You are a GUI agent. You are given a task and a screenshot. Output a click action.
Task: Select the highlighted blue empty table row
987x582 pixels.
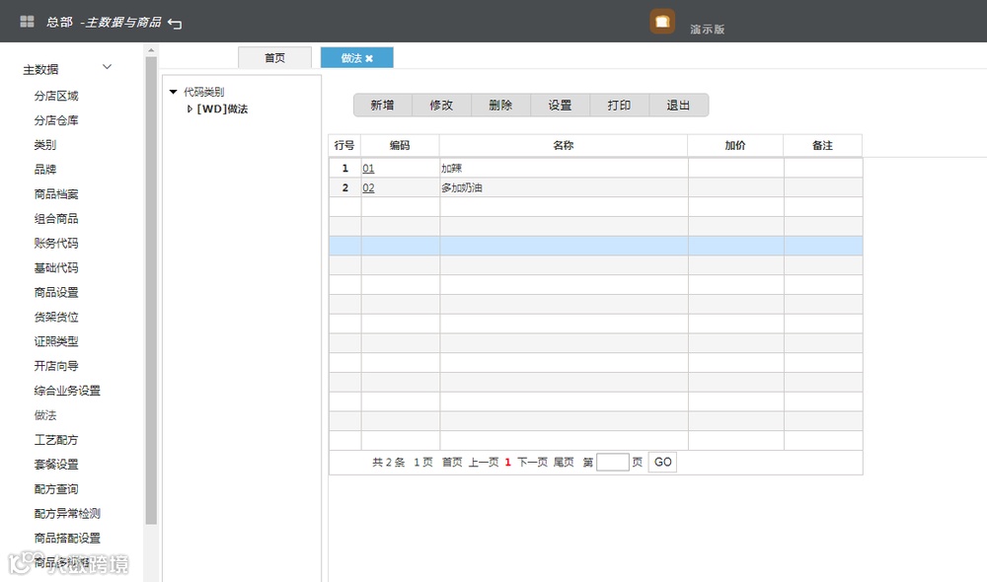pos(595,246)
